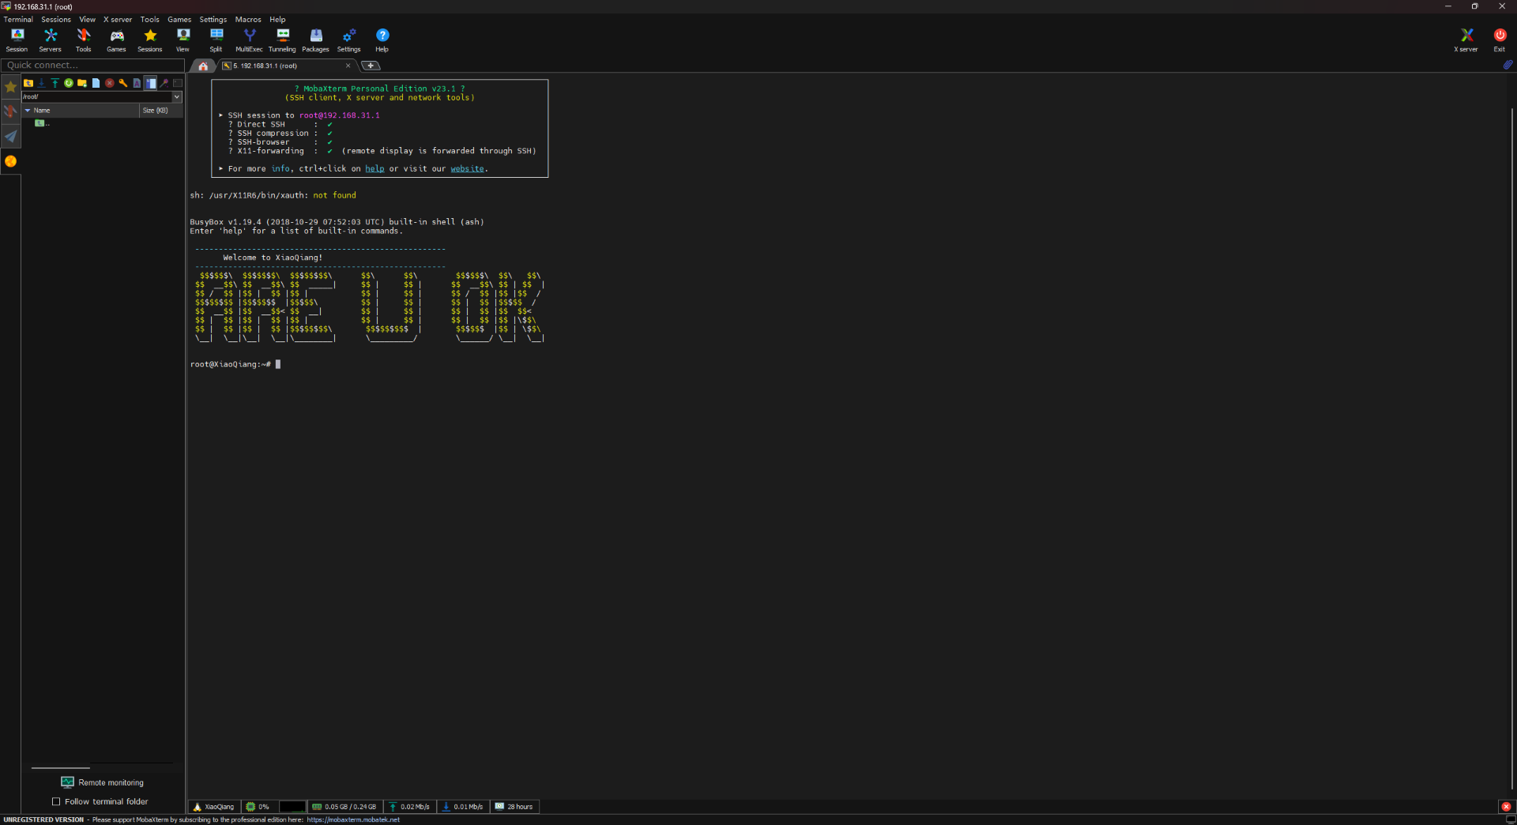Open the Sessions menu
Image resolution: width=1517 pixels, height=825 pixels.
point(56,20)
